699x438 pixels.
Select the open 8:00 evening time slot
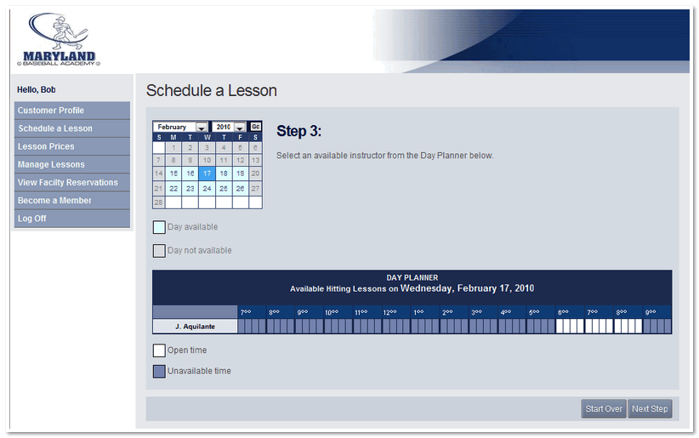click(628, 326)
